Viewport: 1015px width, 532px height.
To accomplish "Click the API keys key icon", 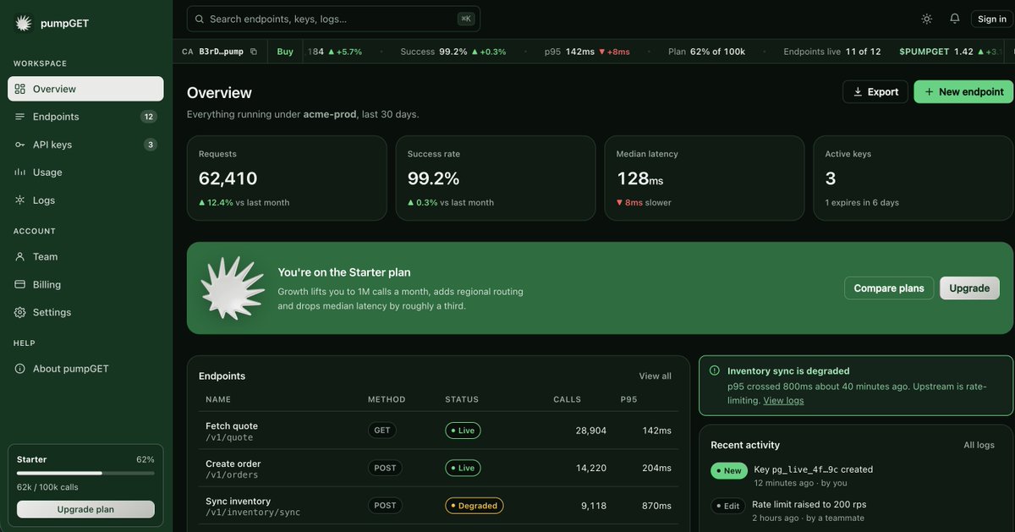I will point(20,145).
